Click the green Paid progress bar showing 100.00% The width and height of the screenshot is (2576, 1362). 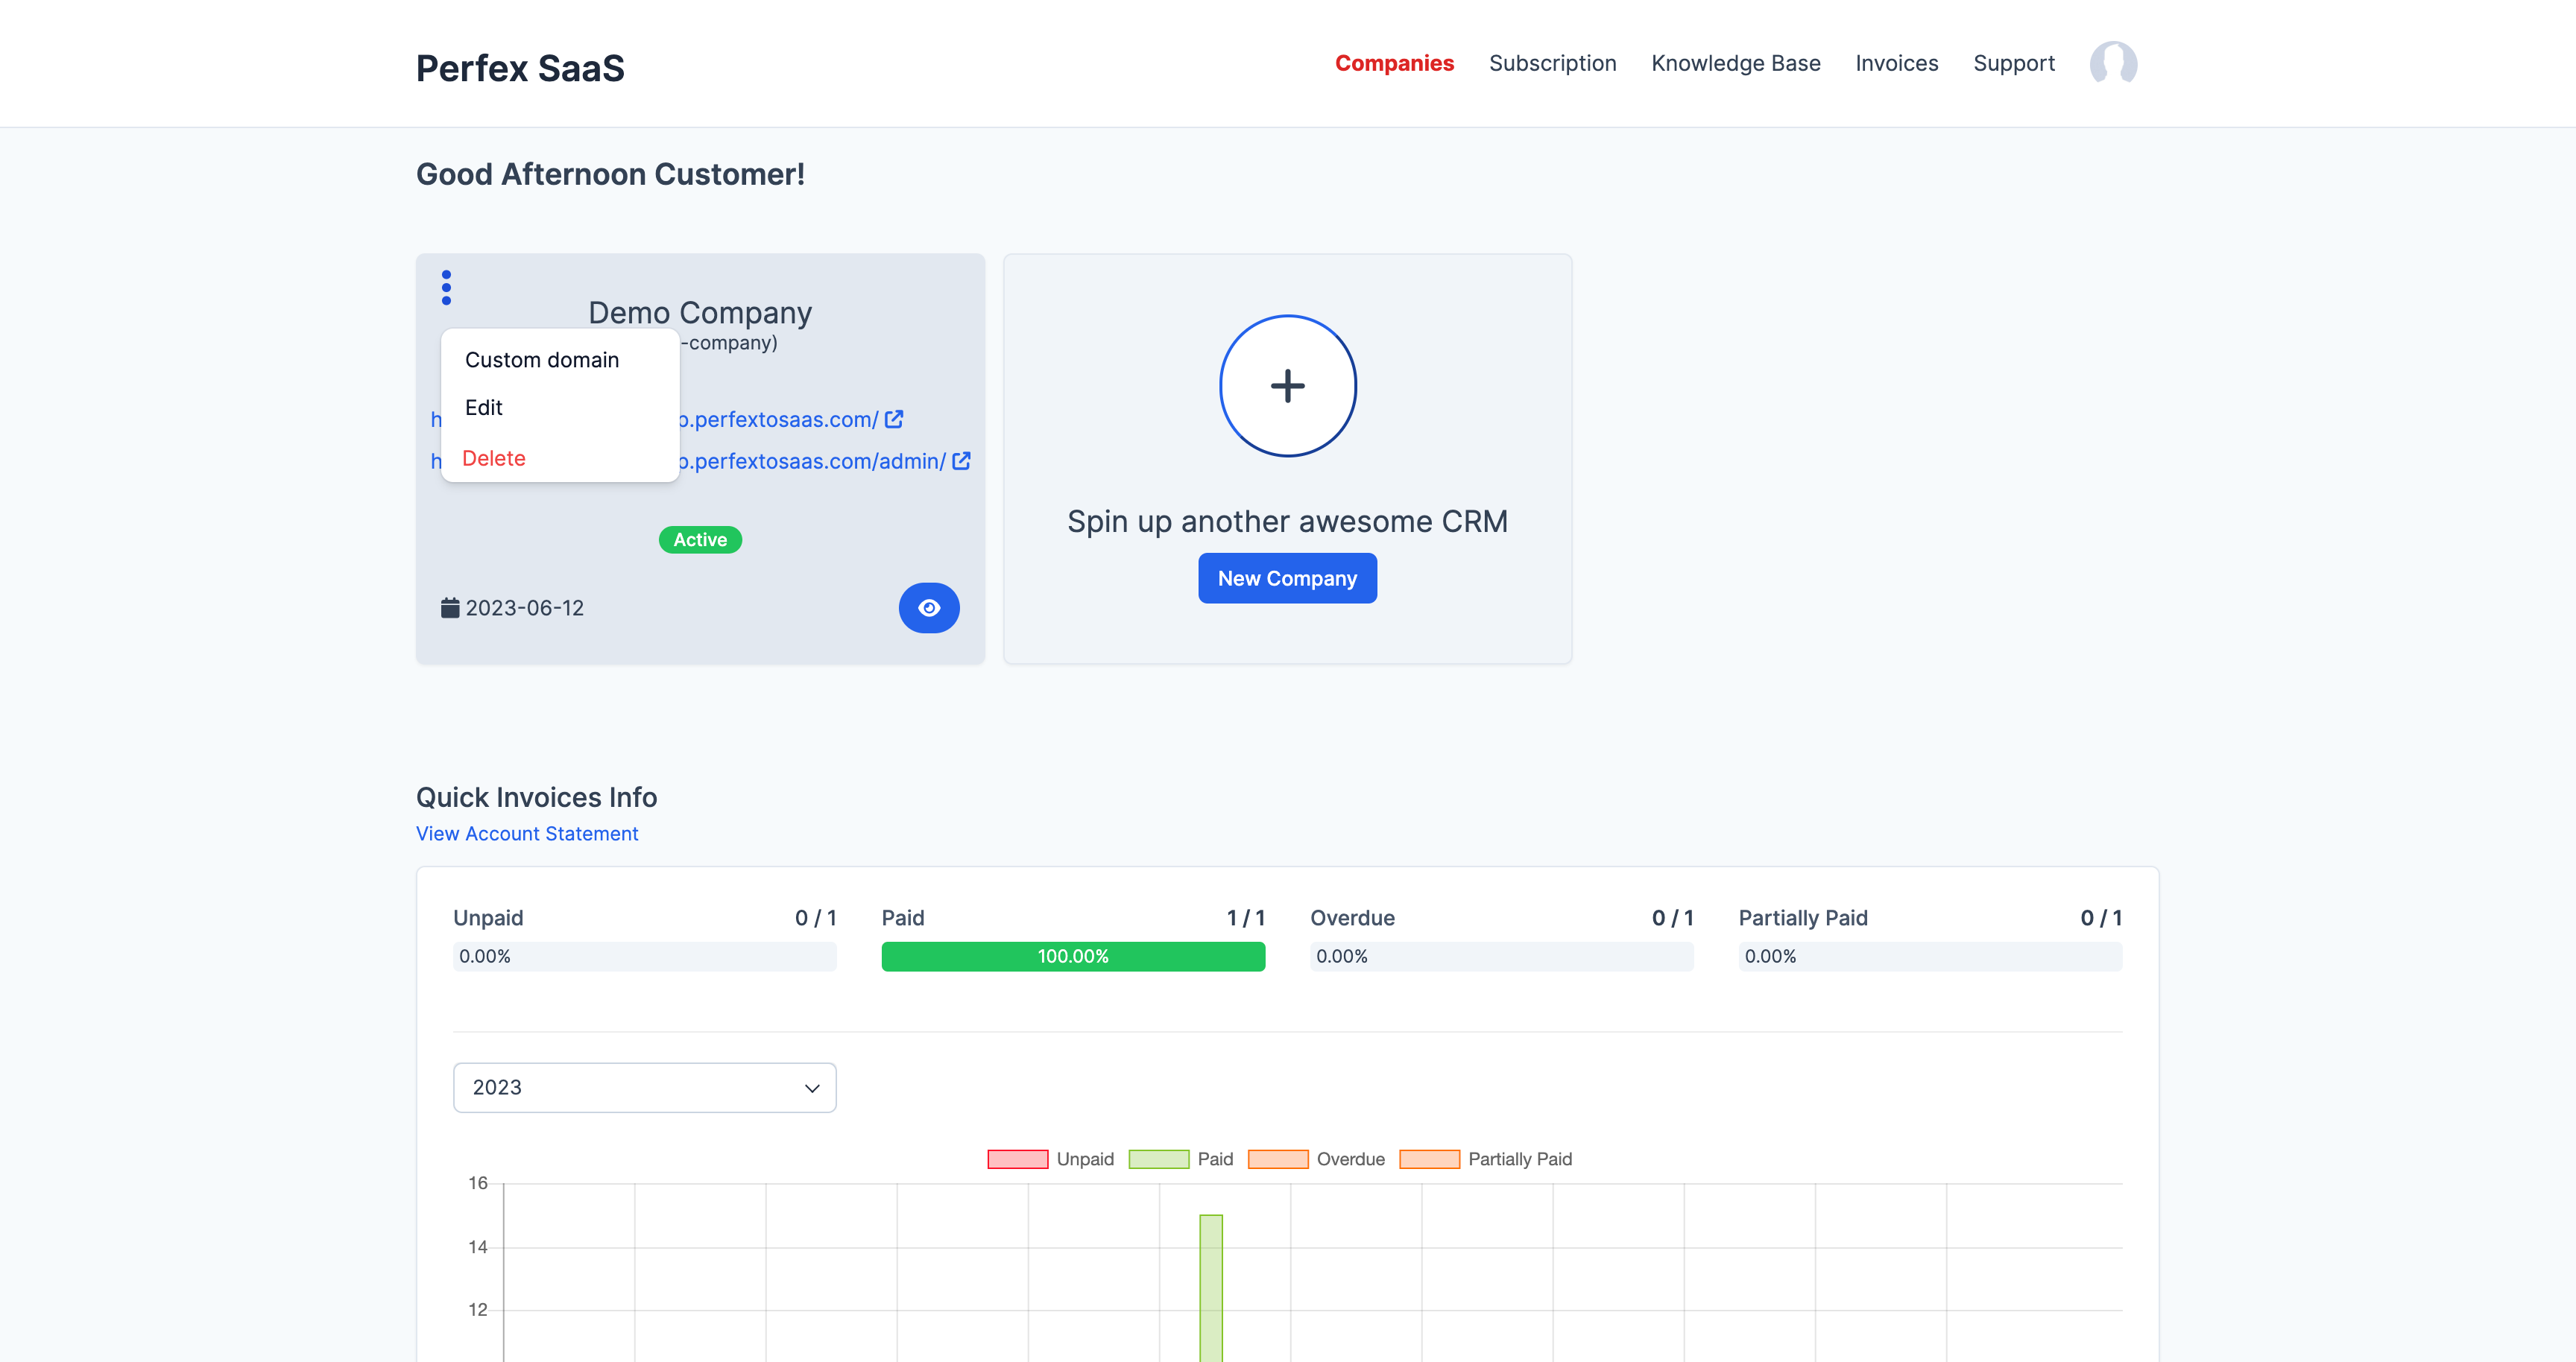pyautogui.click(x=1072, y=956)
